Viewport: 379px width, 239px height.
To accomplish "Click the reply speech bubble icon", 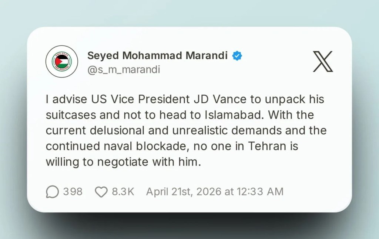I will (52, 191).
